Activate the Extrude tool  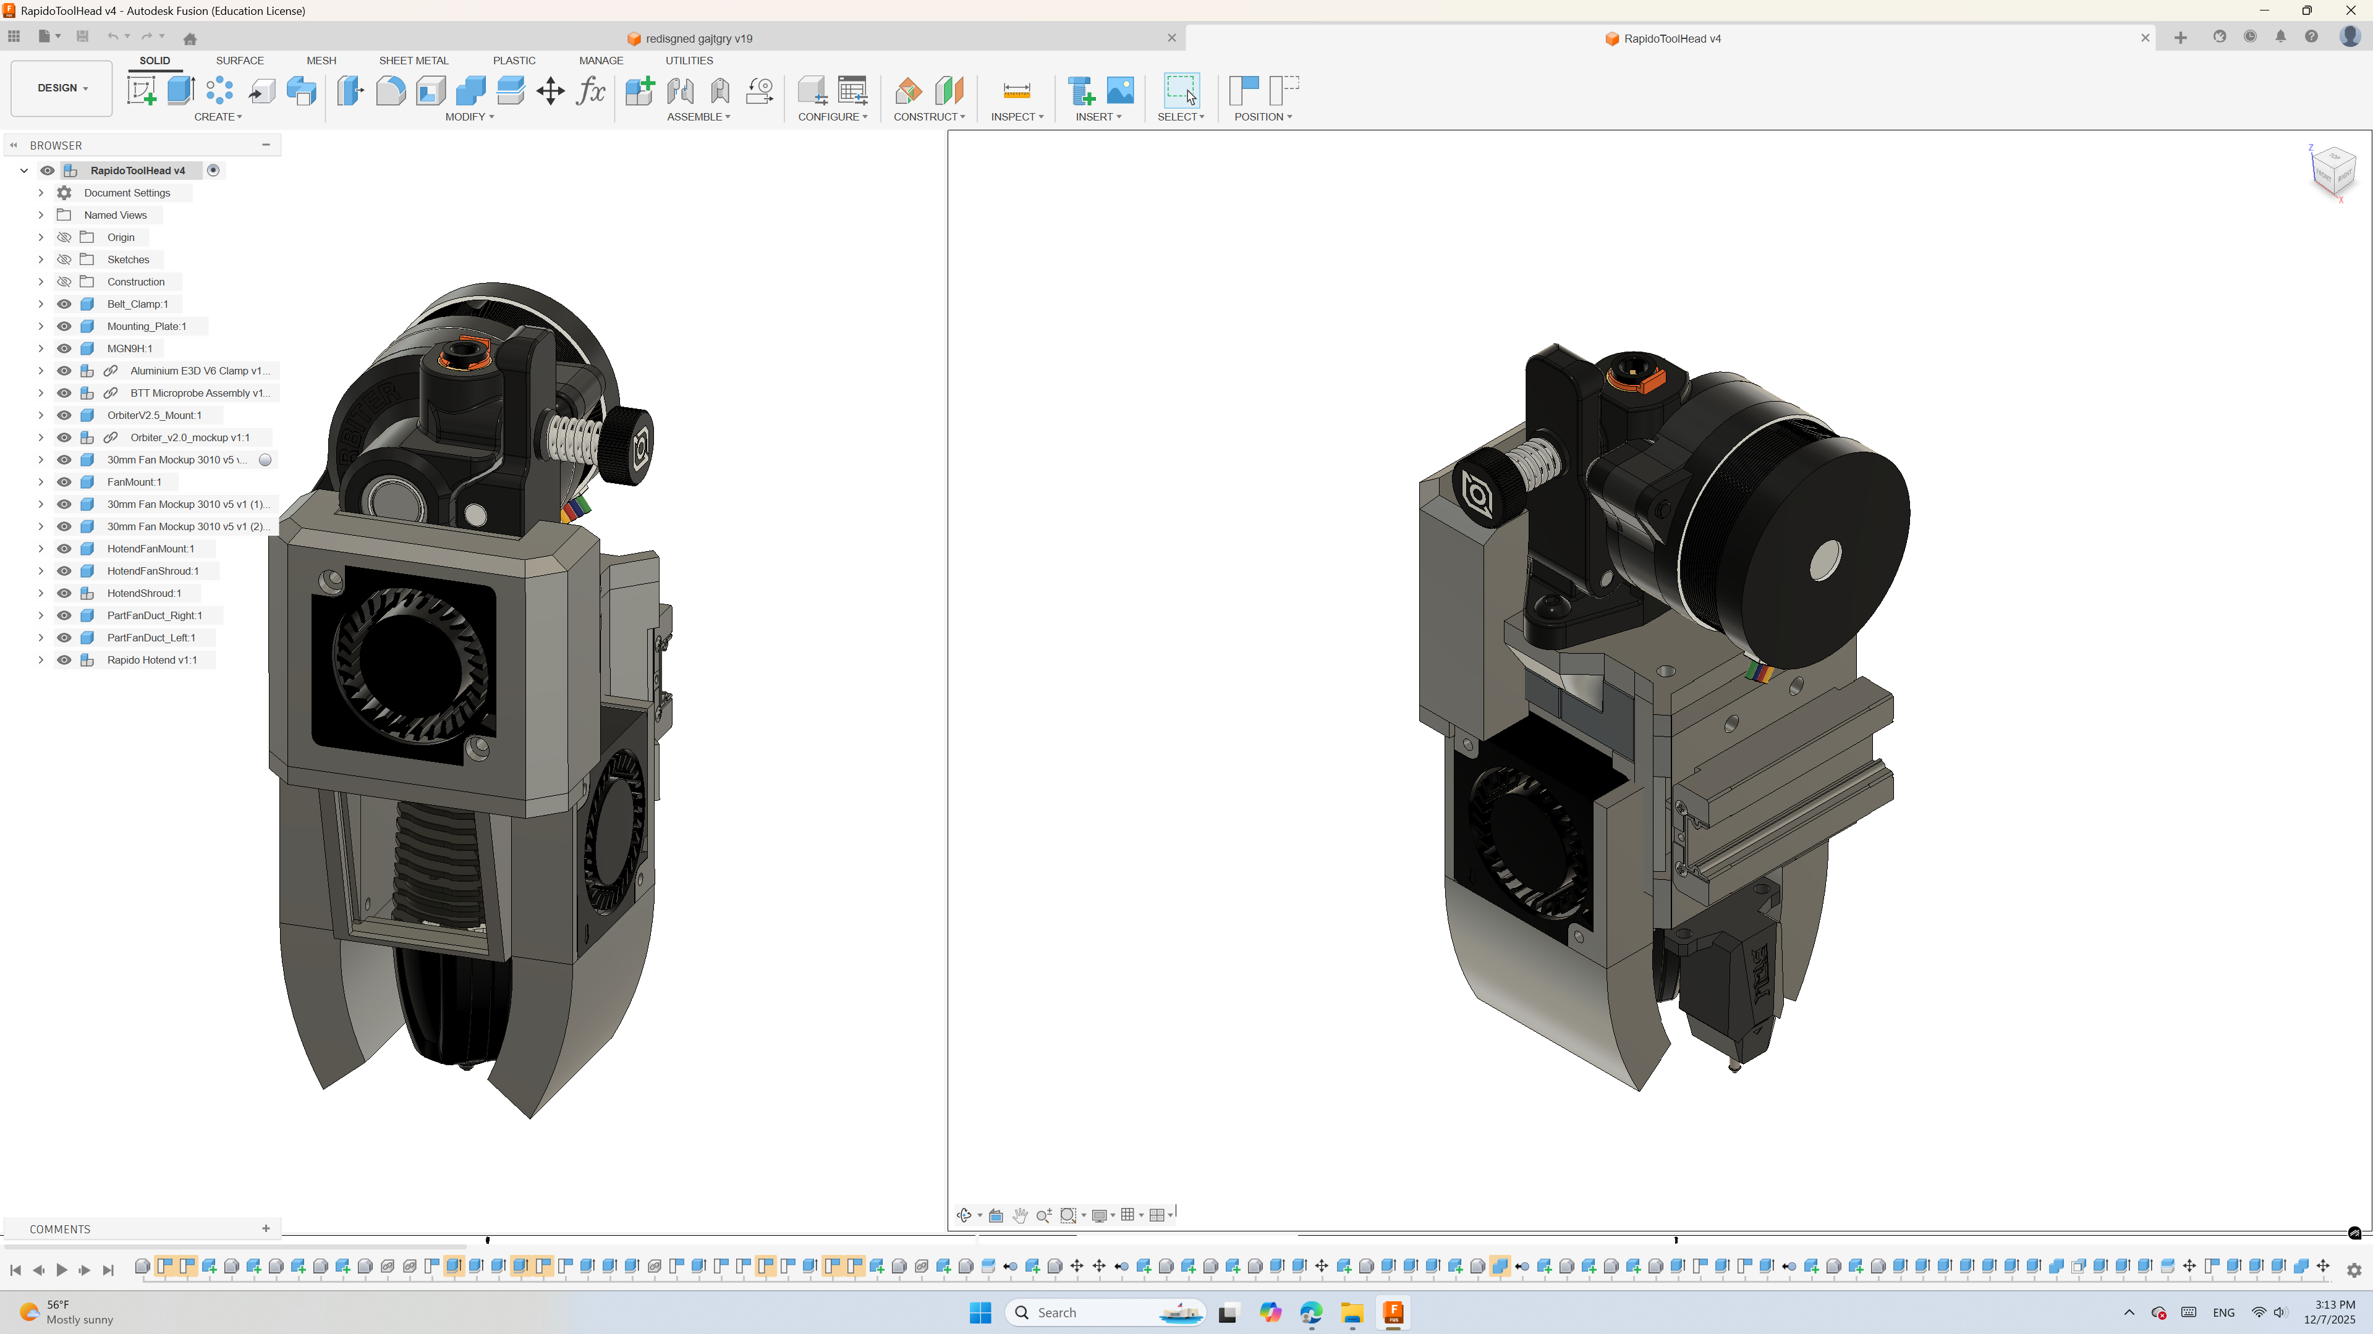click(180, 90)
